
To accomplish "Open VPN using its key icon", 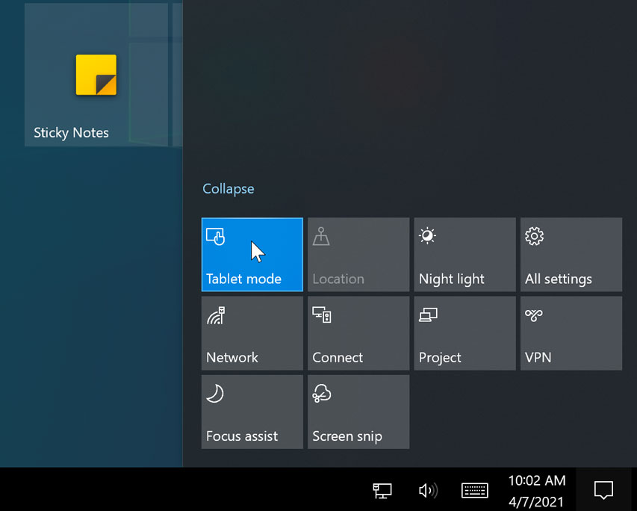I will click(534, 315).
